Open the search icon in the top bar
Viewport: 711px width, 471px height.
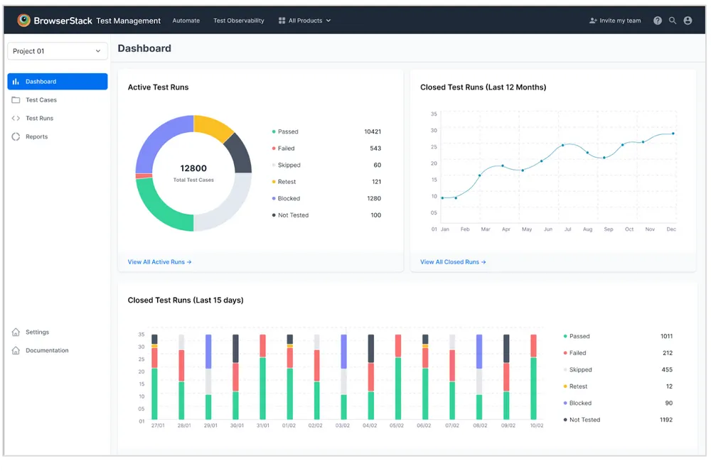[672, 21]
